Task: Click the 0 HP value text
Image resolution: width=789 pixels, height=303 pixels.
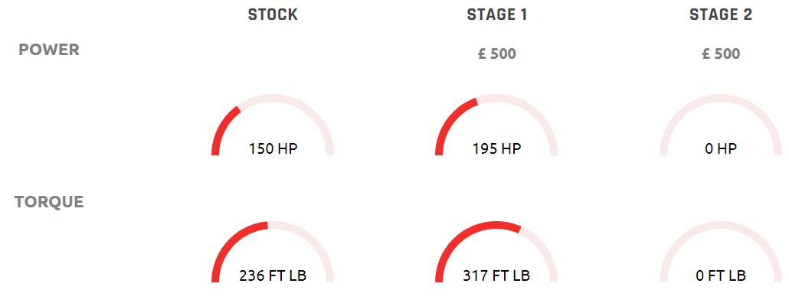Action: coord(721,148)
